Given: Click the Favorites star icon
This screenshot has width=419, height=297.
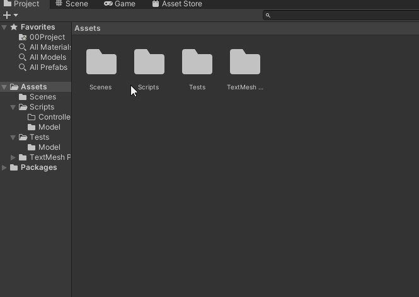Looking at the screenshot, I should [14, 27].
